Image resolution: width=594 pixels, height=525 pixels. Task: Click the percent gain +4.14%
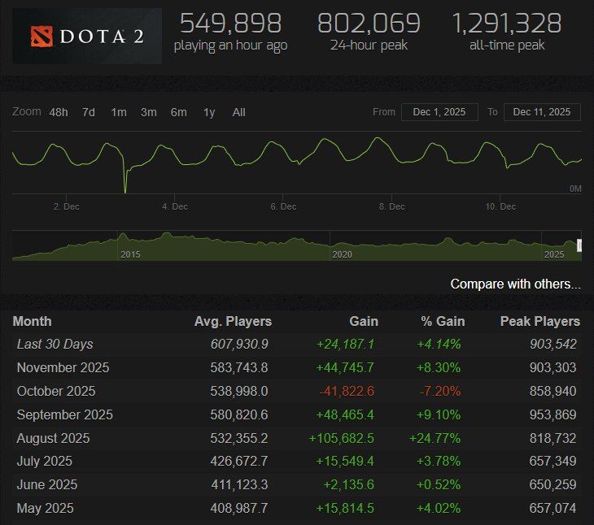click(439, 345)
